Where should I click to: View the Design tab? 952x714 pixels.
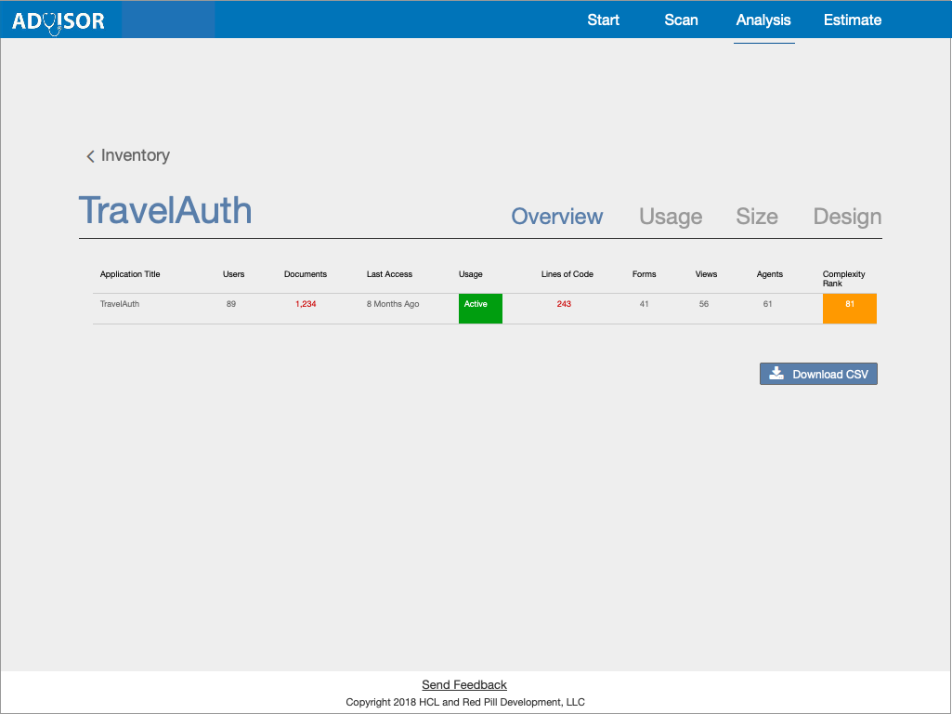tap(847, 217)
